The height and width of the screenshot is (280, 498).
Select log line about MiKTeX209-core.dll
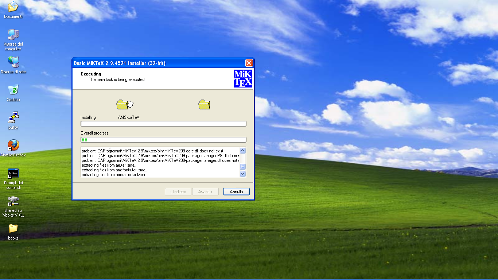pos(152,151)
